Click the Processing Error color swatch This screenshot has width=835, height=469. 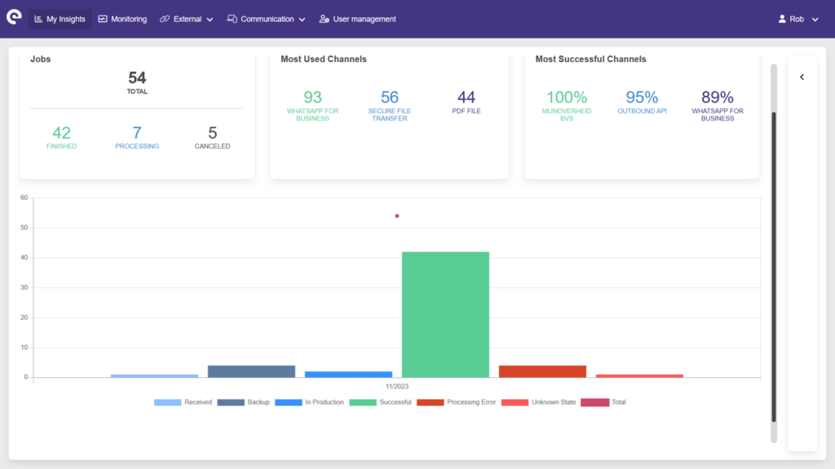430,402
